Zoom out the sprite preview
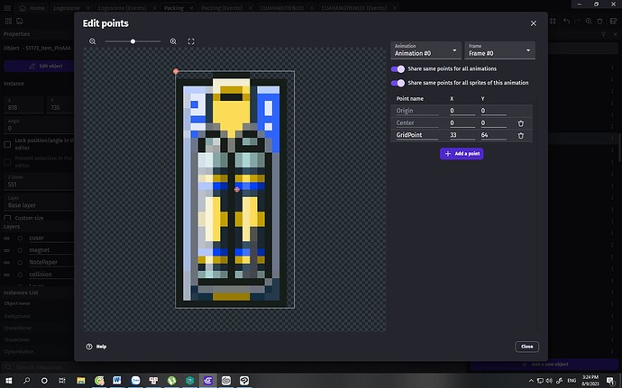This screenshot has height=388, width=622. [93, 41]
